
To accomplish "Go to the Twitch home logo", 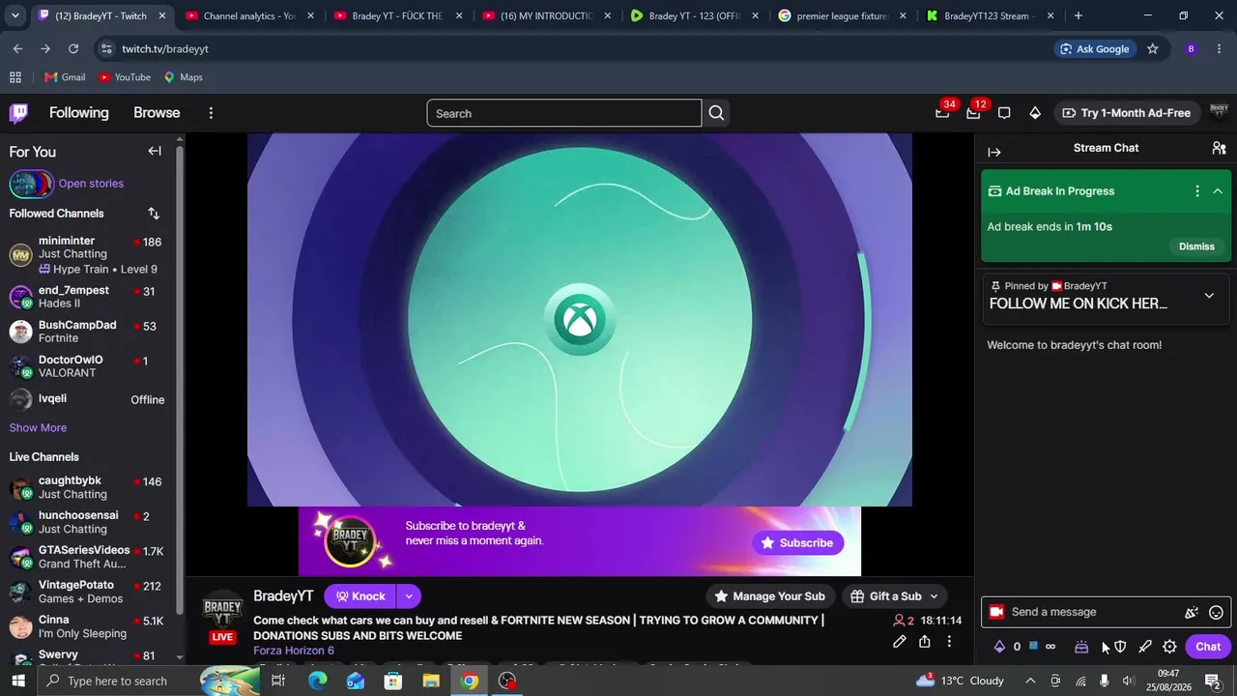I will click(x=18, y=113).
